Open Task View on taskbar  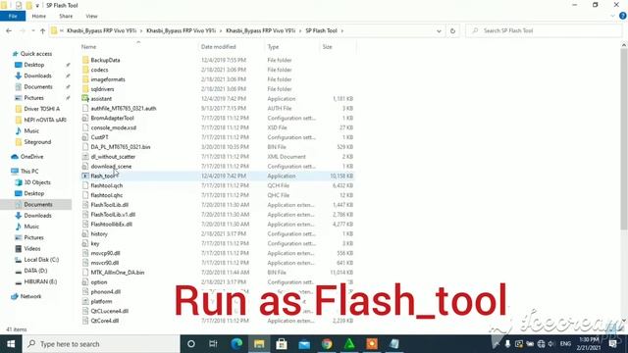pyautogui.click(x=213, y=344)
